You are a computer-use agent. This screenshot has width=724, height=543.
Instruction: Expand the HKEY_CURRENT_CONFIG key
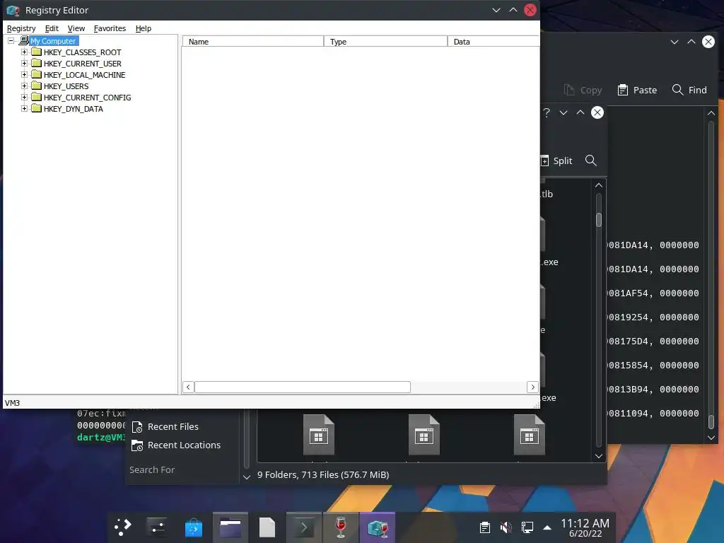point(25,98)
